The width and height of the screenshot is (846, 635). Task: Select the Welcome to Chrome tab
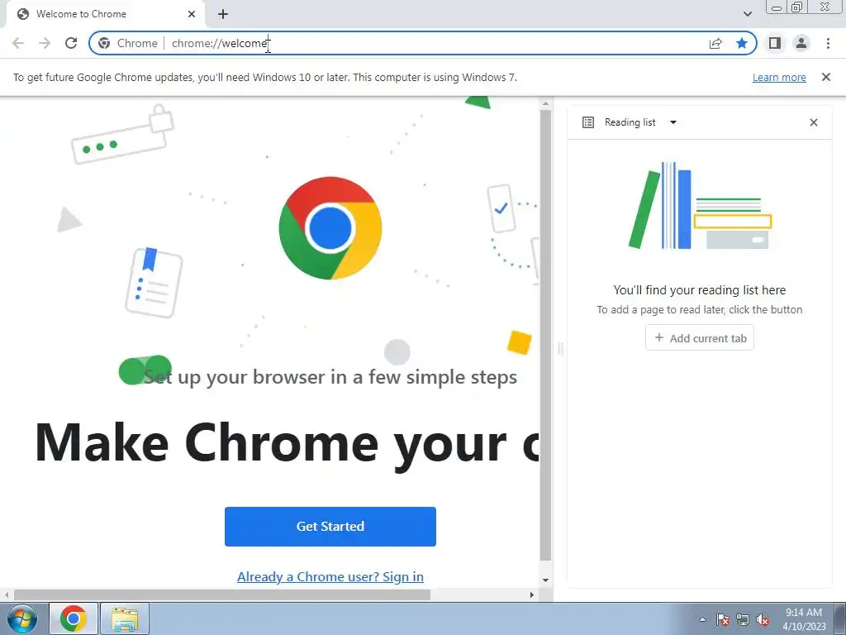(105, 14)
